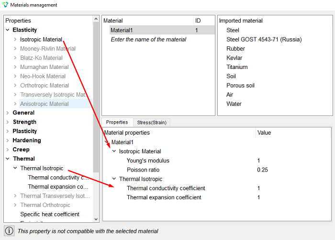Expand the General property group
The height and width of the screenshot is (240, 335).
[8, 113]
